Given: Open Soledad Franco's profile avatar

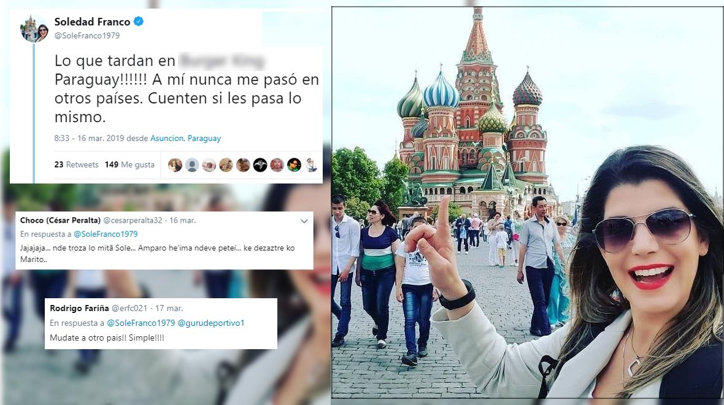Looking at the screenshot, I should (34, 28).
